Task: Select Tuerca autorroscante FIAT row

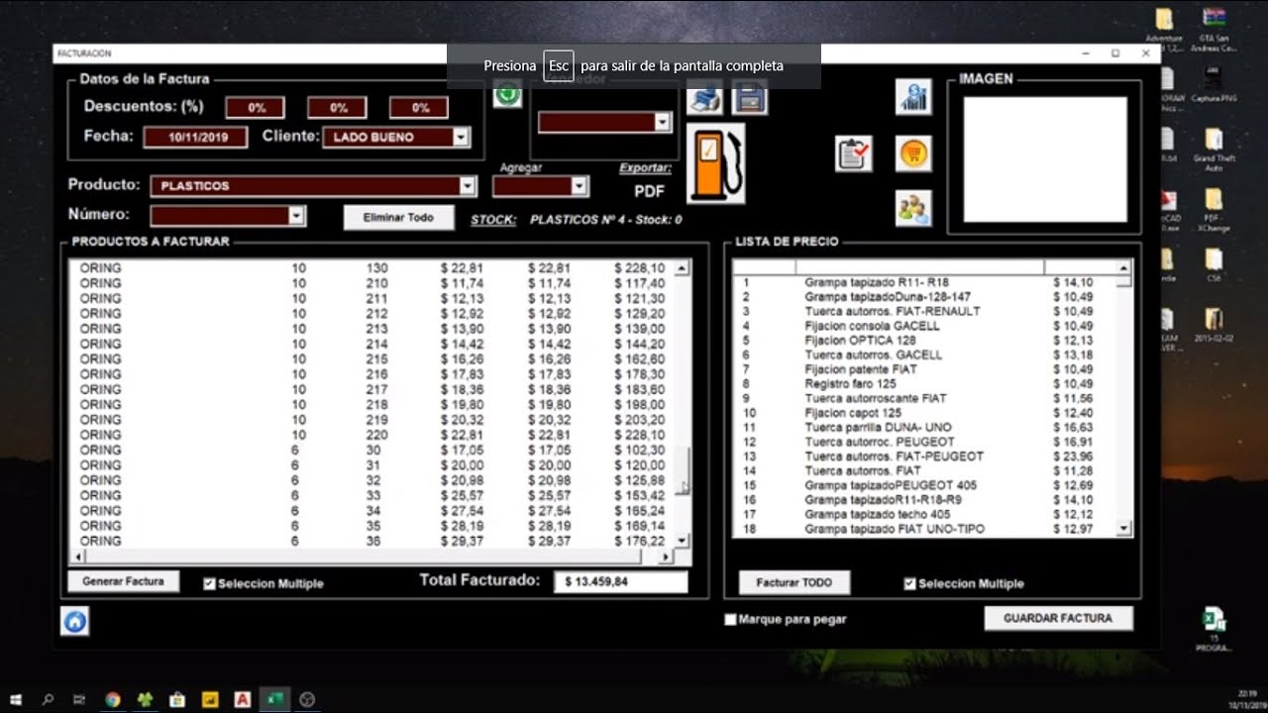Action: pyautogui.click(x=924, y=398)
